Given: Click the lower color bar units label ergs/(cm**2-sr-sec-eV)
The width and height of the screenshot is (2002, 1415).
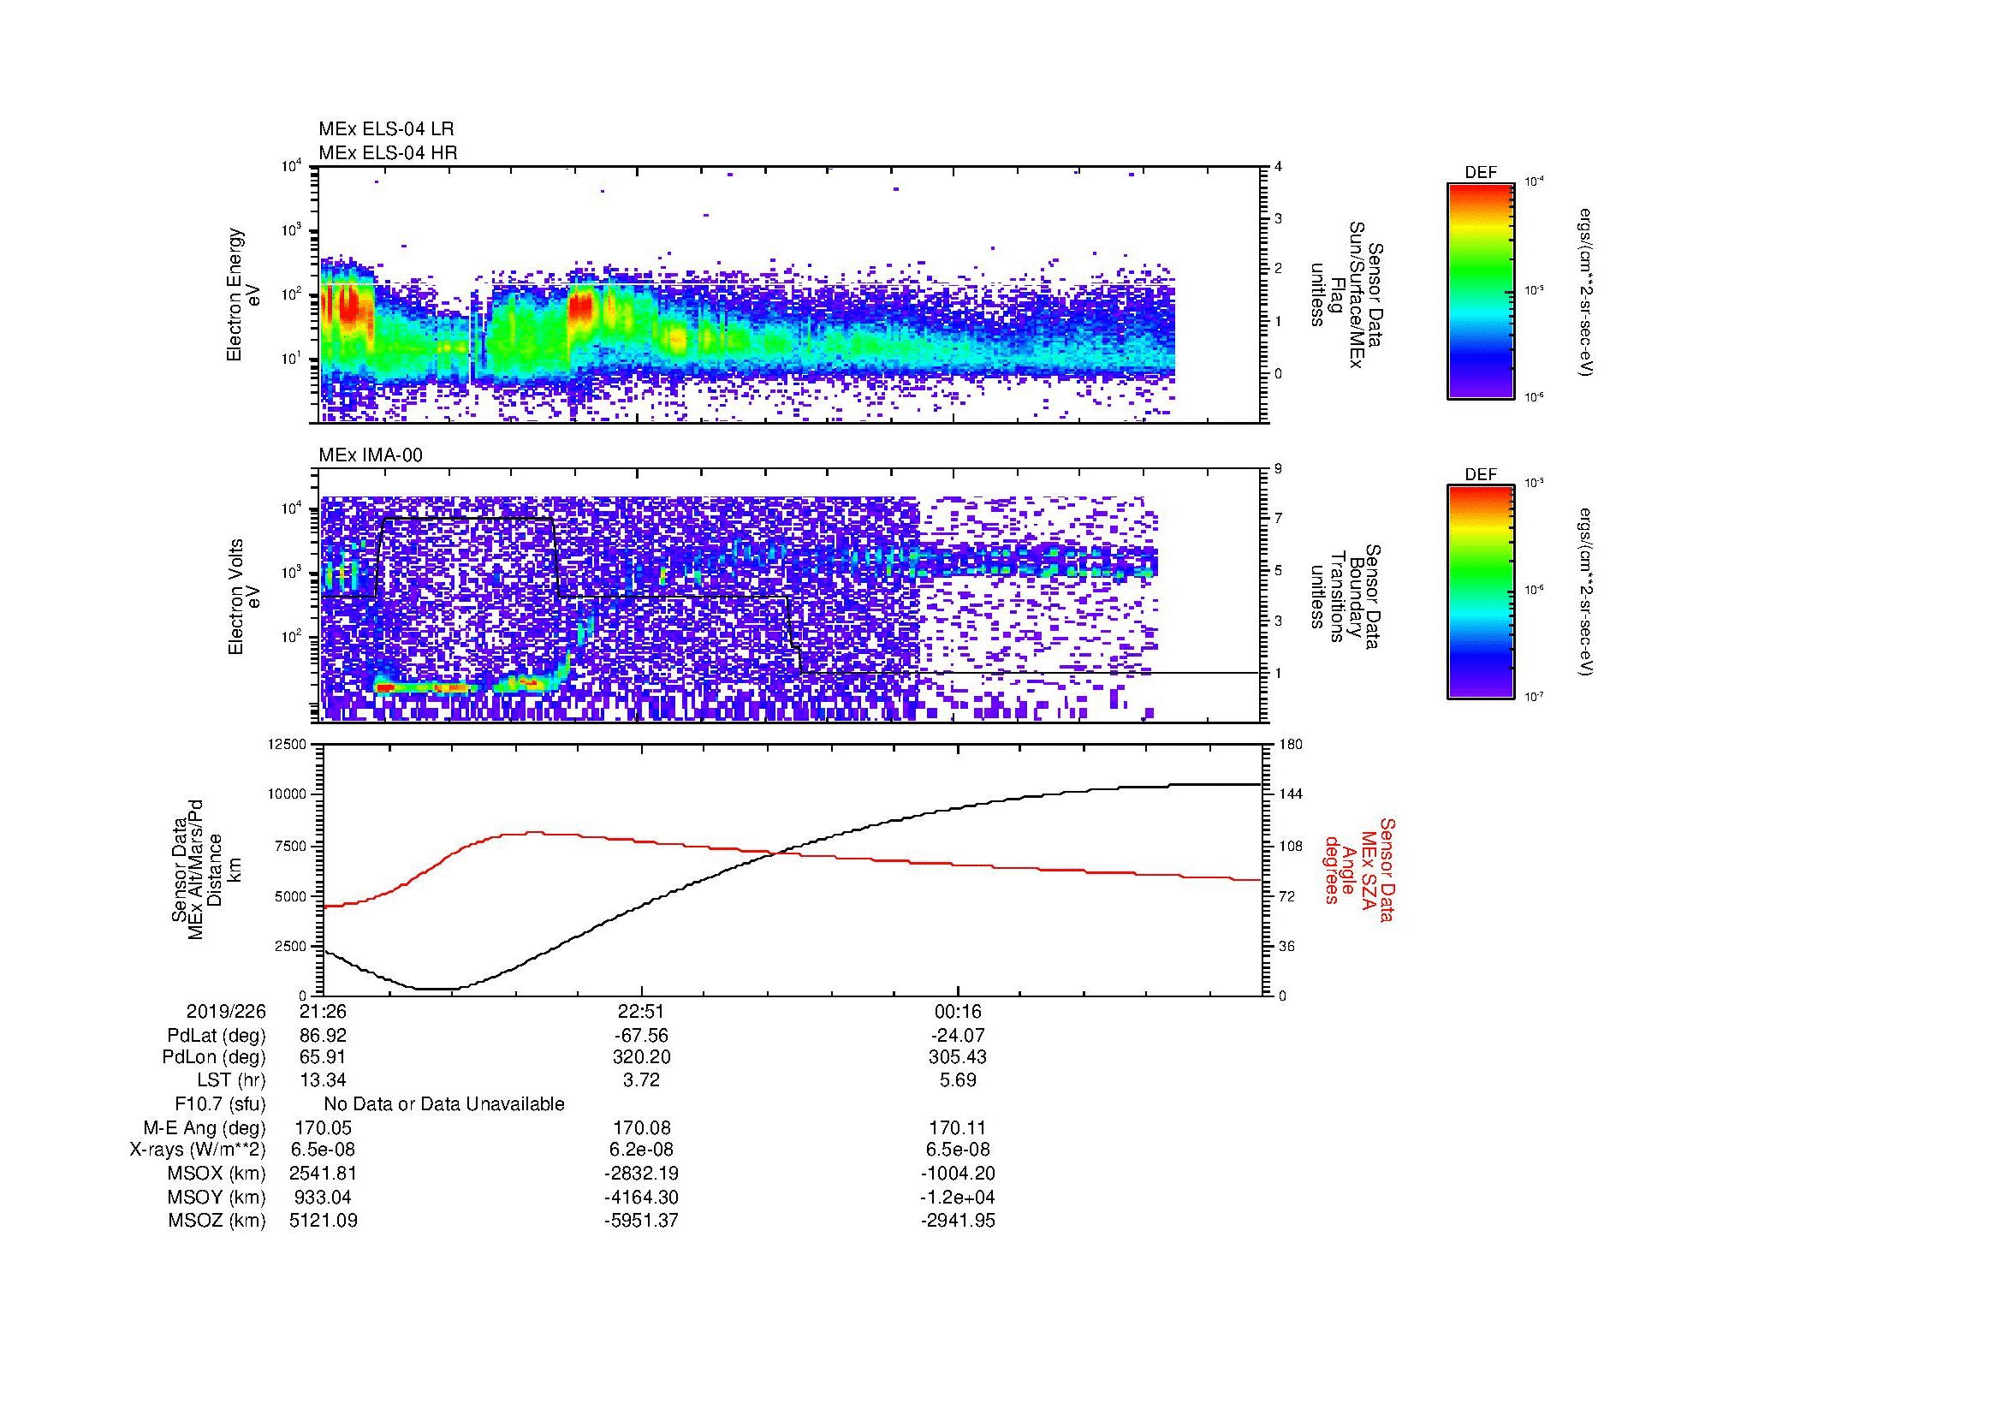Looking at the screenshot, I should click(x=1585, y=592).
